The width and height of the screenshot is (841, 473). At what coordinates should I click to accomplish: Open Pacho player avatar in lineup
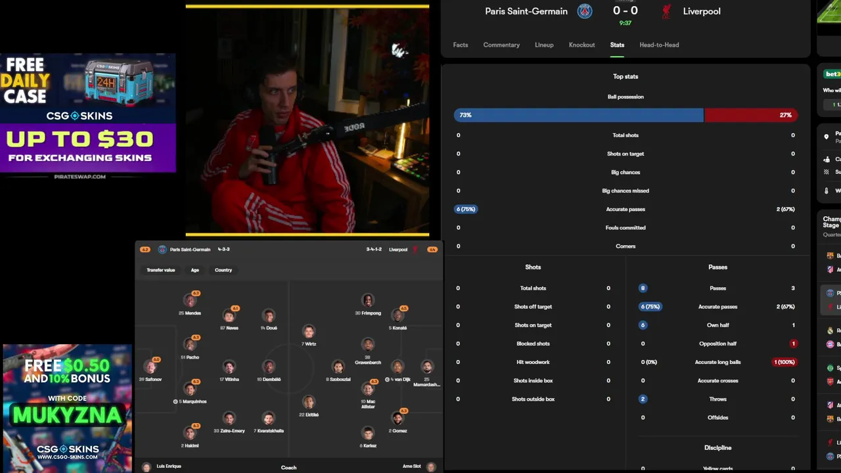[190, 345]
